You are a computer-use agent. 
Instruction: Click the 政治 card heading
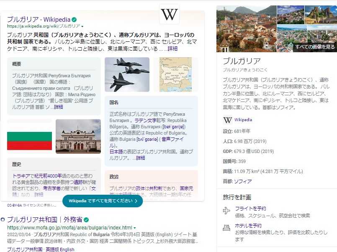pyautogui.click(x=114, y=177)
